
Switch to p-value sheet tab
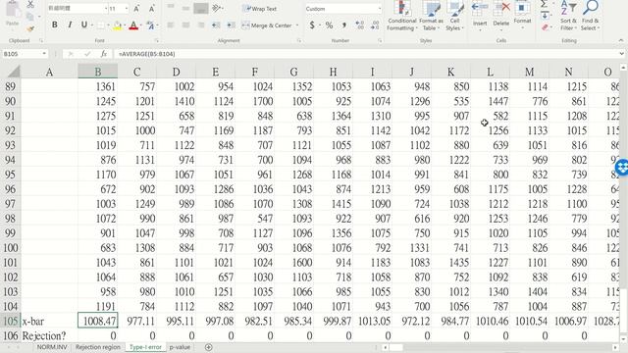coord(180,347)
